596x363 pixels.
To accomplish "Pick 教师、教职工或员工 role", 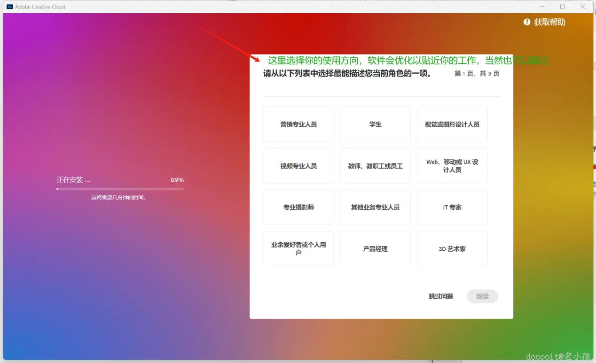I will [375, 165].
